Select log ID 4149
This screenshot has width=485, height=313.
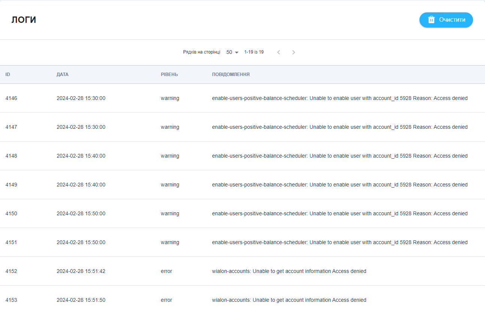[11, 185]
